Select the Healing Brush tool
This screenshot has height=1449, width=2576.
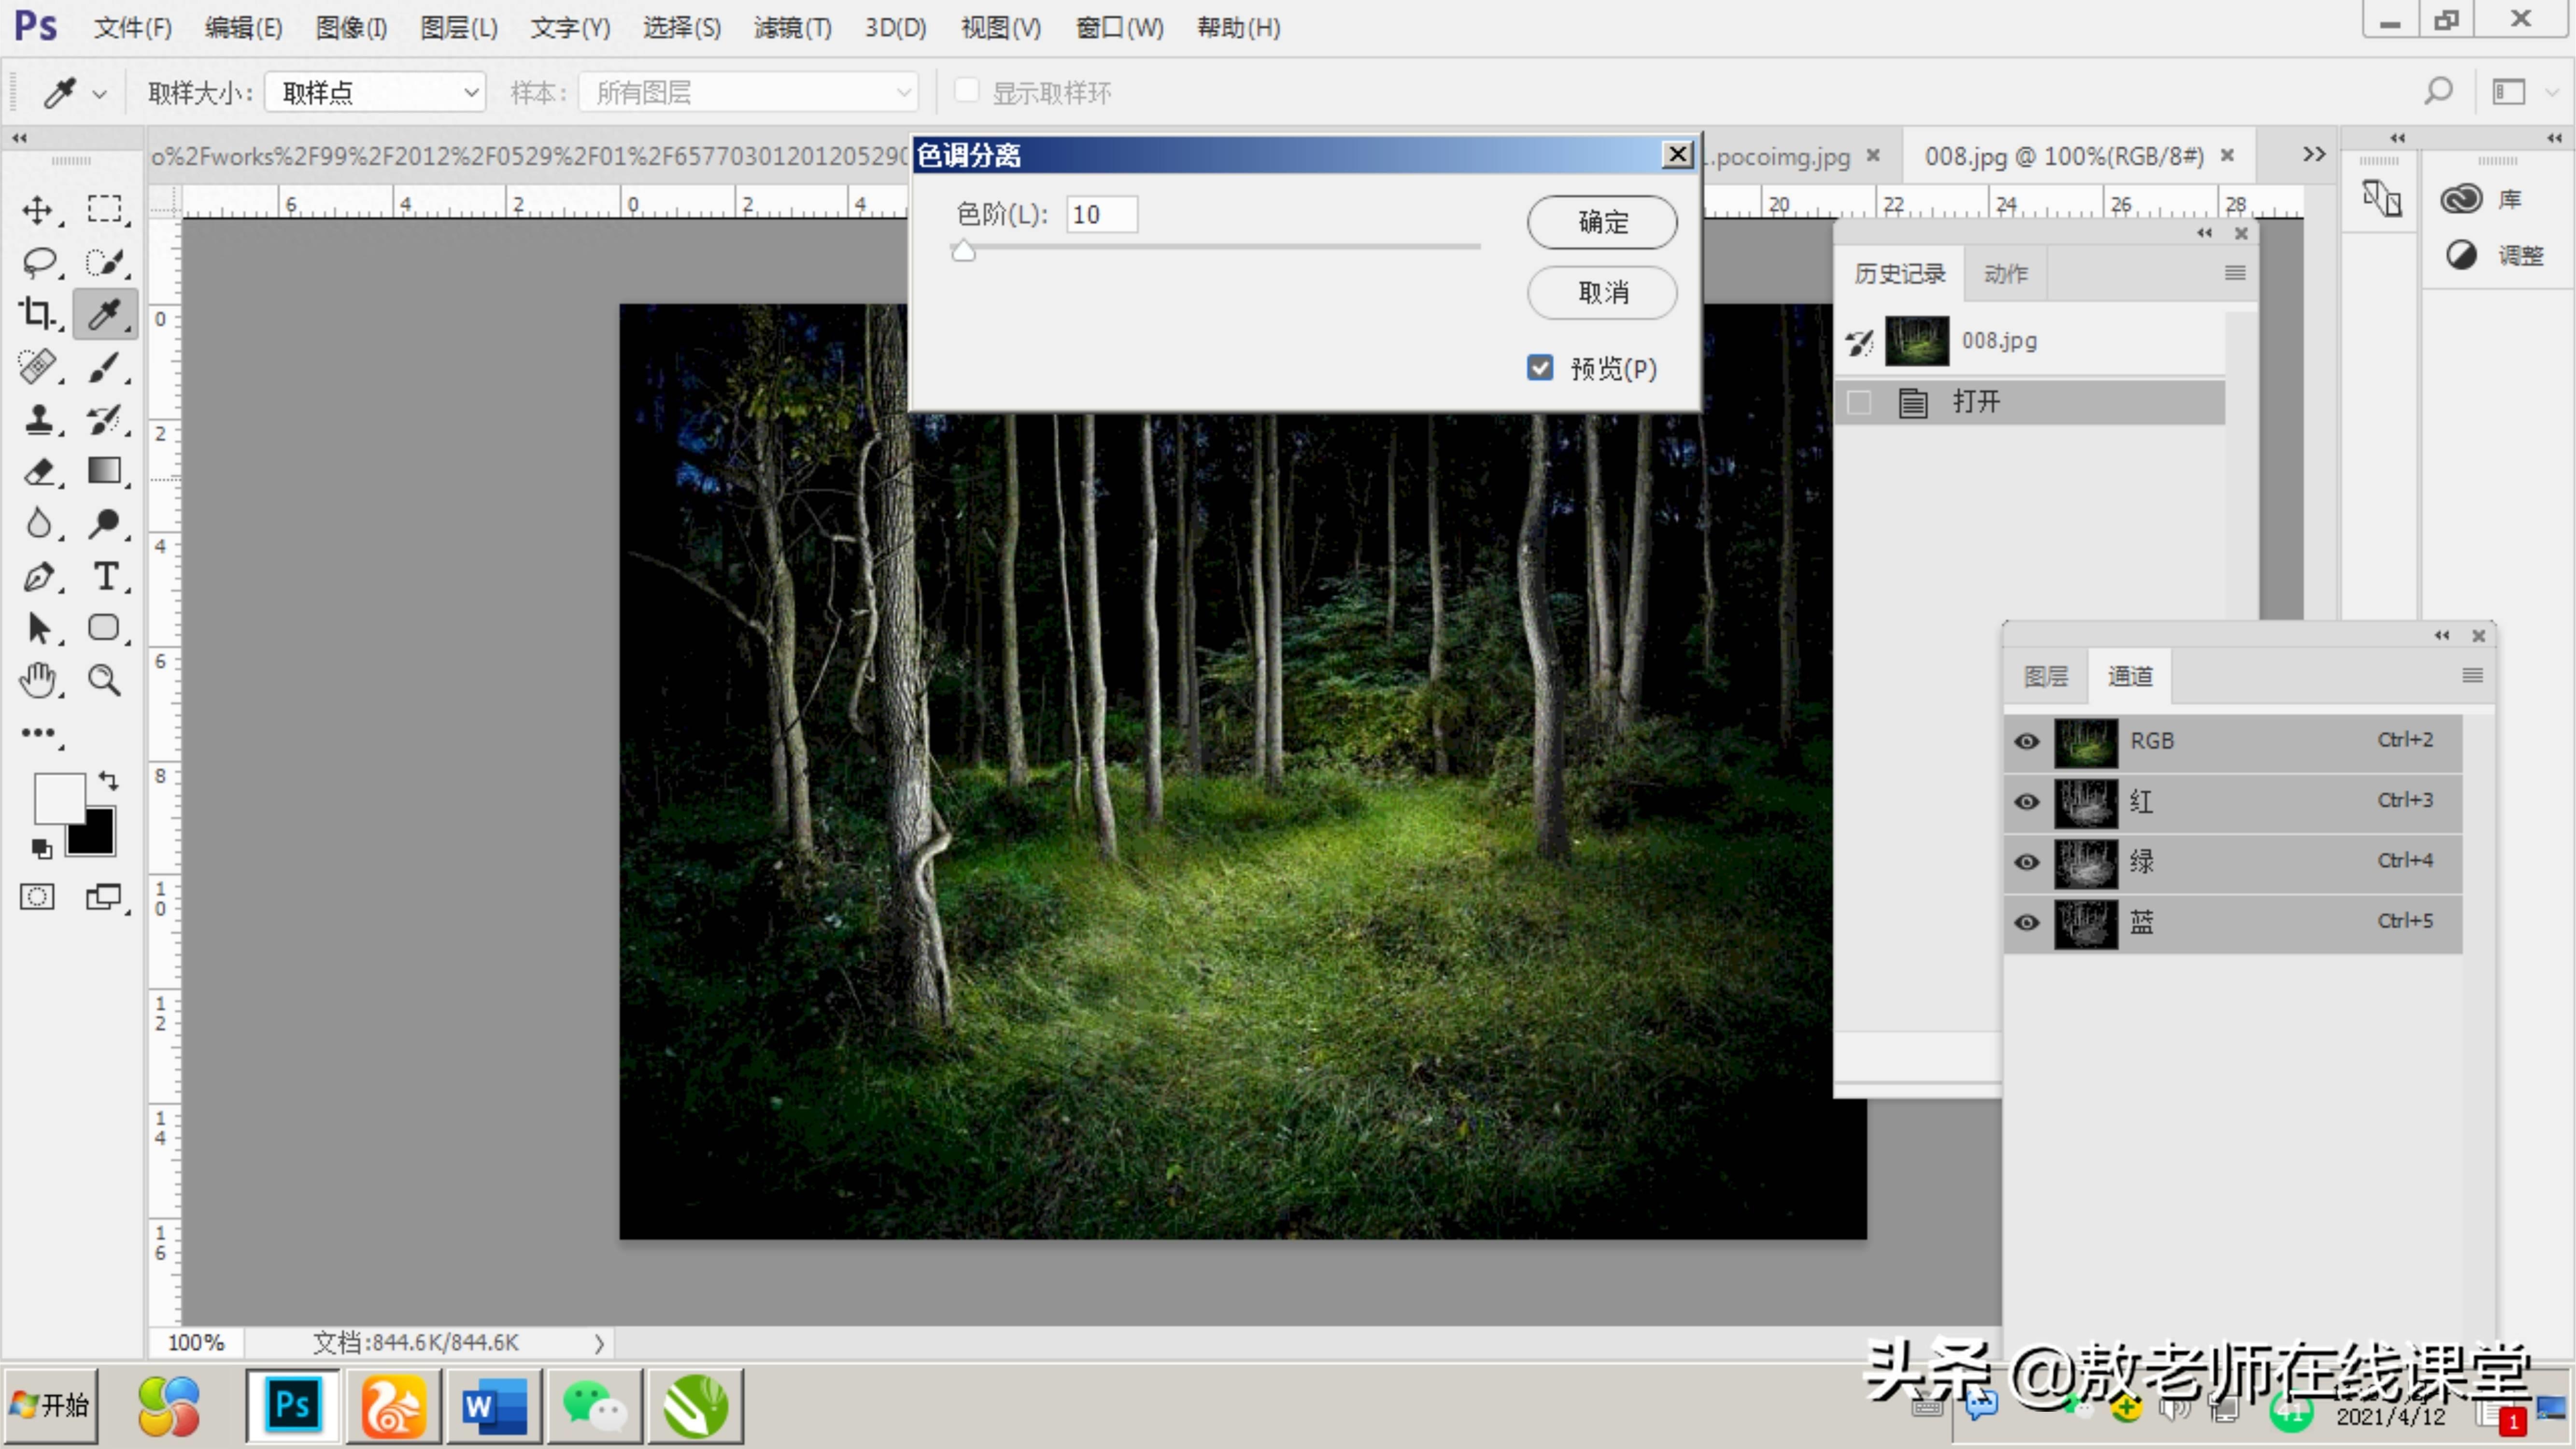click(x=38, y=367)
